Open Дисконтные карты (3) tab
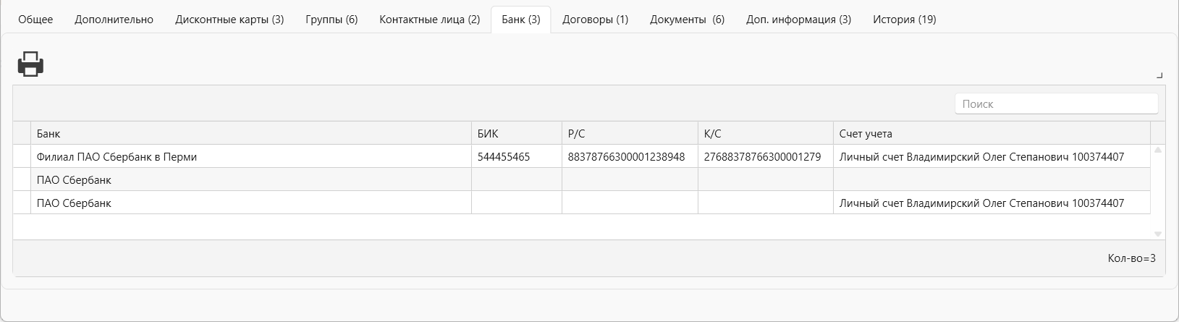The image size is (1179, 322). 229,20
